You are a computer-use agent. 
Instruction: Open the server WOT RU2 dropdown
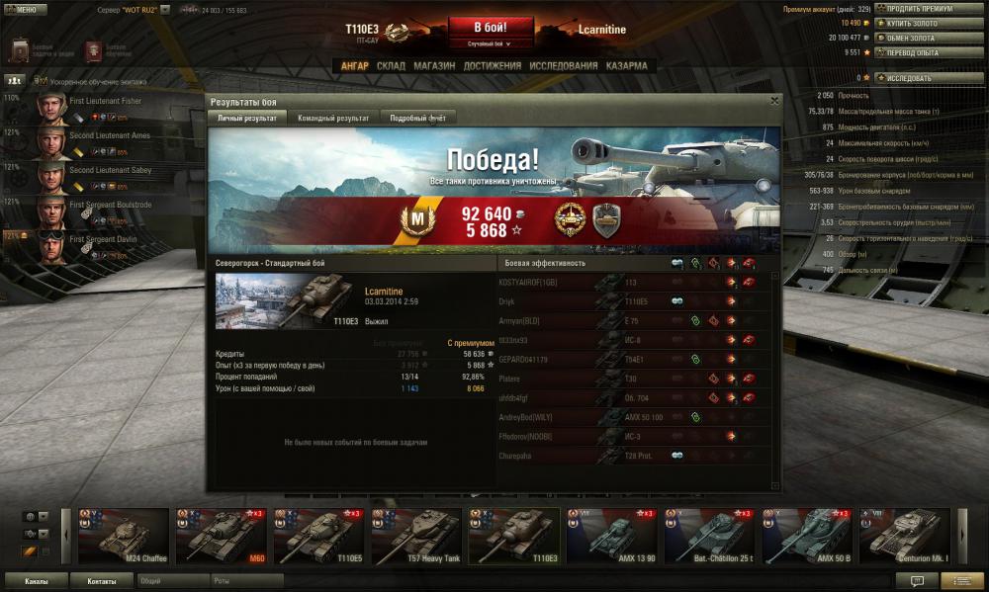pos(165,10)
